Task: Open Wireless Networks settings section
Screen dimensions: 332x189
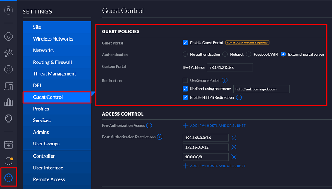Action: click(x=53, y=39)
